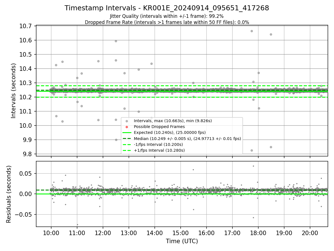334x251 pixels.
Task: Click the 19:00 time tick label
Action: (284, 233)
